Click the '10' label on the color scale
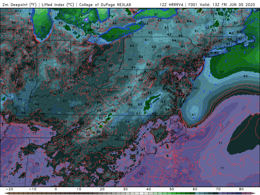 pos(79,189)
